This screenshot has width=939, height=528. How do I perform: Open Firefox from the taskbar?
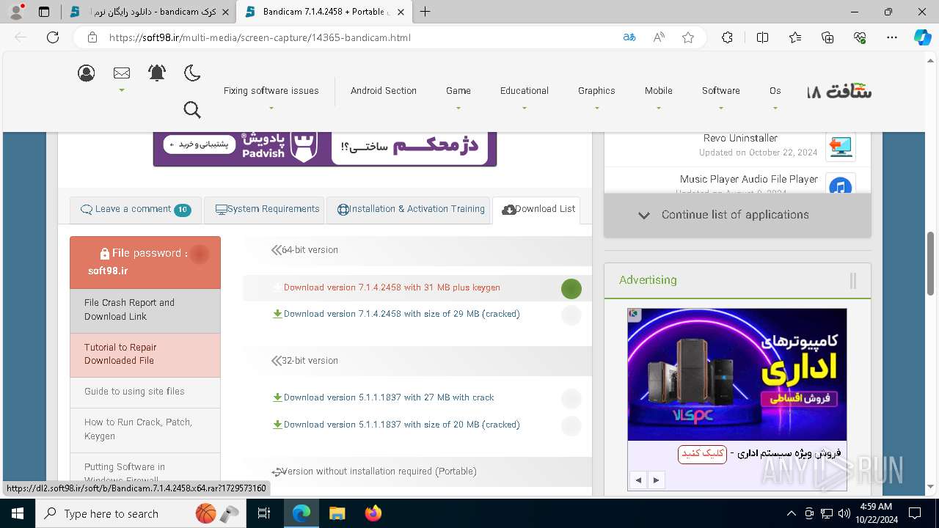(373, 513)
